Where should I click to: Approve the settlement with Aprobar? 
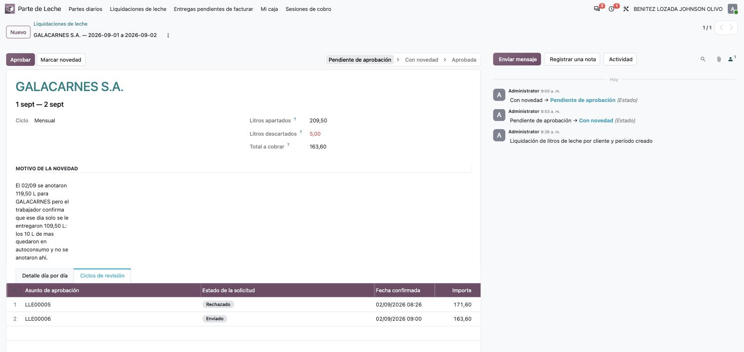pyautogui.click(x=20, y=60)
